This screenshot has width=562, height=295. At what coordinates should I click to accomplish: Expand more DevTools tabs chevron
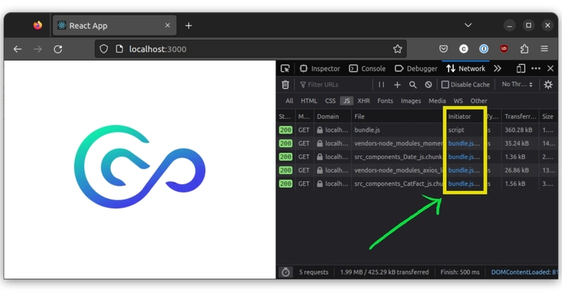[497, 69]
